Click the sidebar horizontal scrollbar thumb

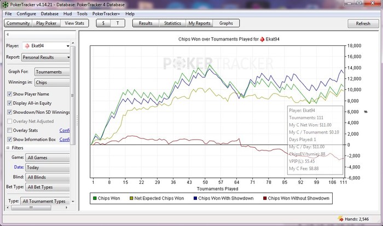tap(31, 207)
